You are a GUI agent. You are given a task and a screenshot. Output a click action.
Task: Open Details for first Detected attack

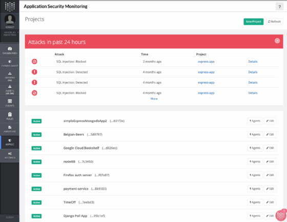(253, 72)
